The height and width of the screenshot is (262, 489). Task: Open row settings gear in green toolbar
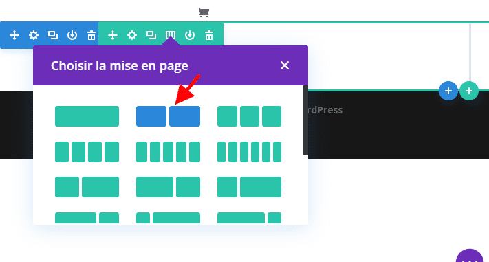(132, 35)
